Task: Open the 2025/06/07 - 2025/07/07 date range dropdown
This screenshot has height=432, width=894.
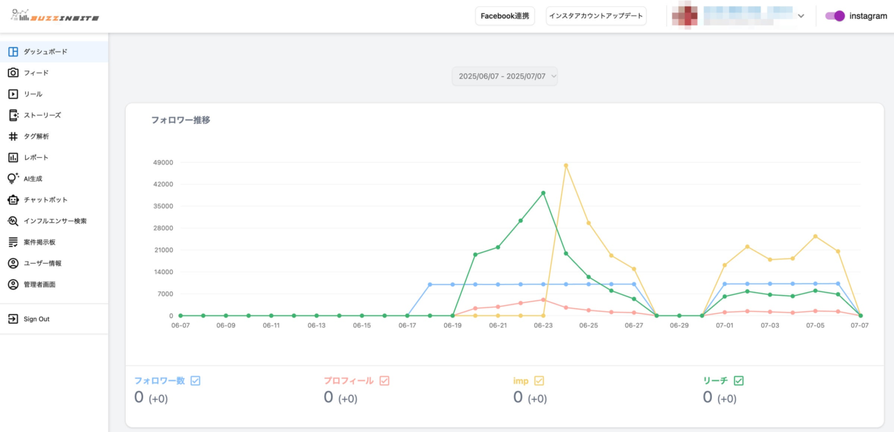Action: tap(504, 76)
